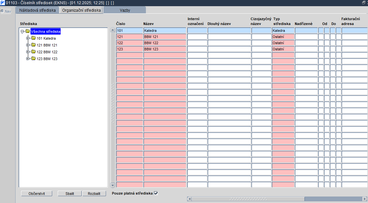Click the Rozbalit button
This screenshot has height=203, width=368.
pyautogui.click(x=94, y=194)
